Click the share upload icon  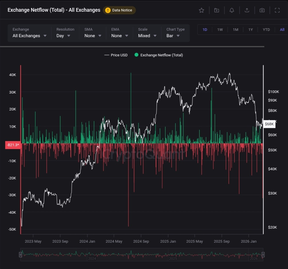(247, 10)
